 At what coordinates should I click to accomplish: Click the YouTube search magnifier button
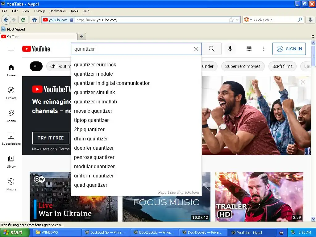[x=212, y=49]
